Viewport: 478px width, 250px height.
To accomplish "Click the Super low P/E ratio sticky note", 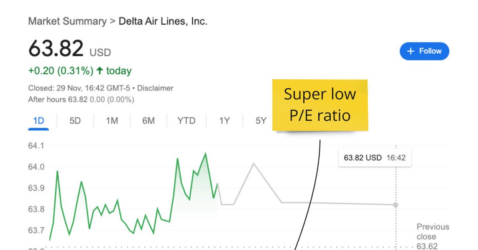I will [x=320, y=105].
